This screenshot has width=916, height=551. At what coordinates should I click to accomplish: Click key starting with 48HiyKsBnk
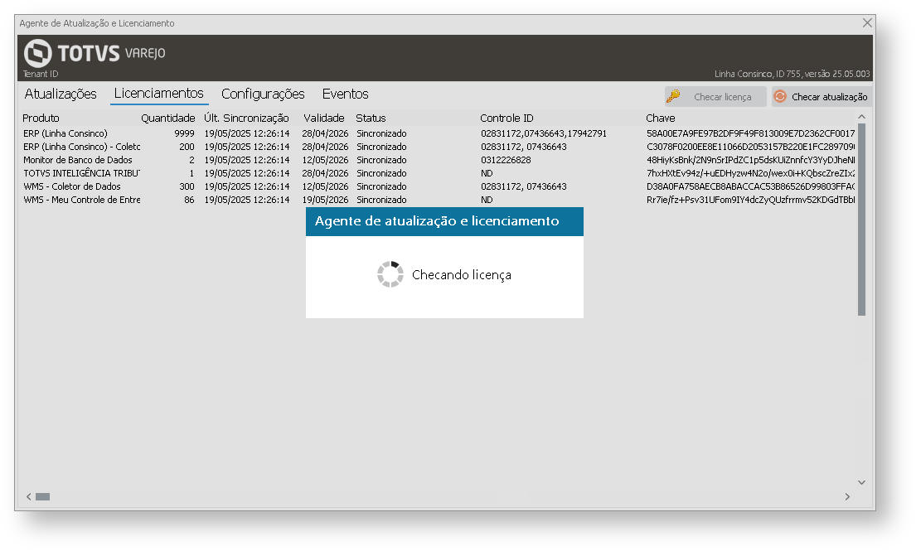pos(751,160)
